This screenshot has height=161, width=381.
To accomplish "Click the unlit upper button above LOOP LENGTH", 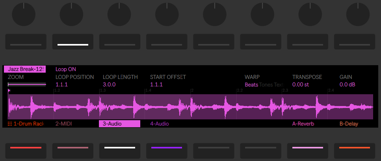I will point(120,42).
